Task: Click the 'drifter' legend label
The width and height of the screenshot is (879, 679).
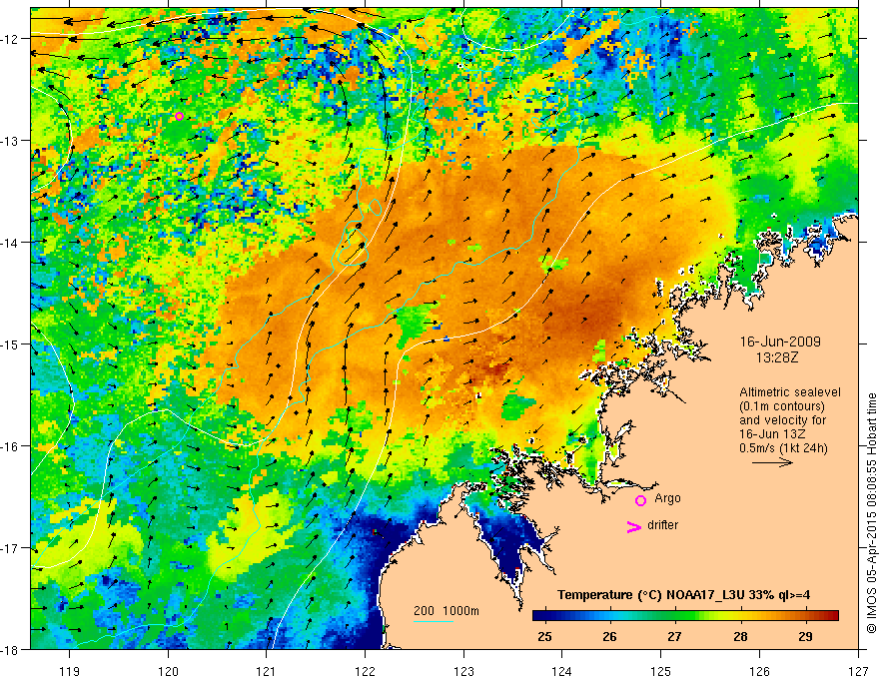Action: [662, 525]
